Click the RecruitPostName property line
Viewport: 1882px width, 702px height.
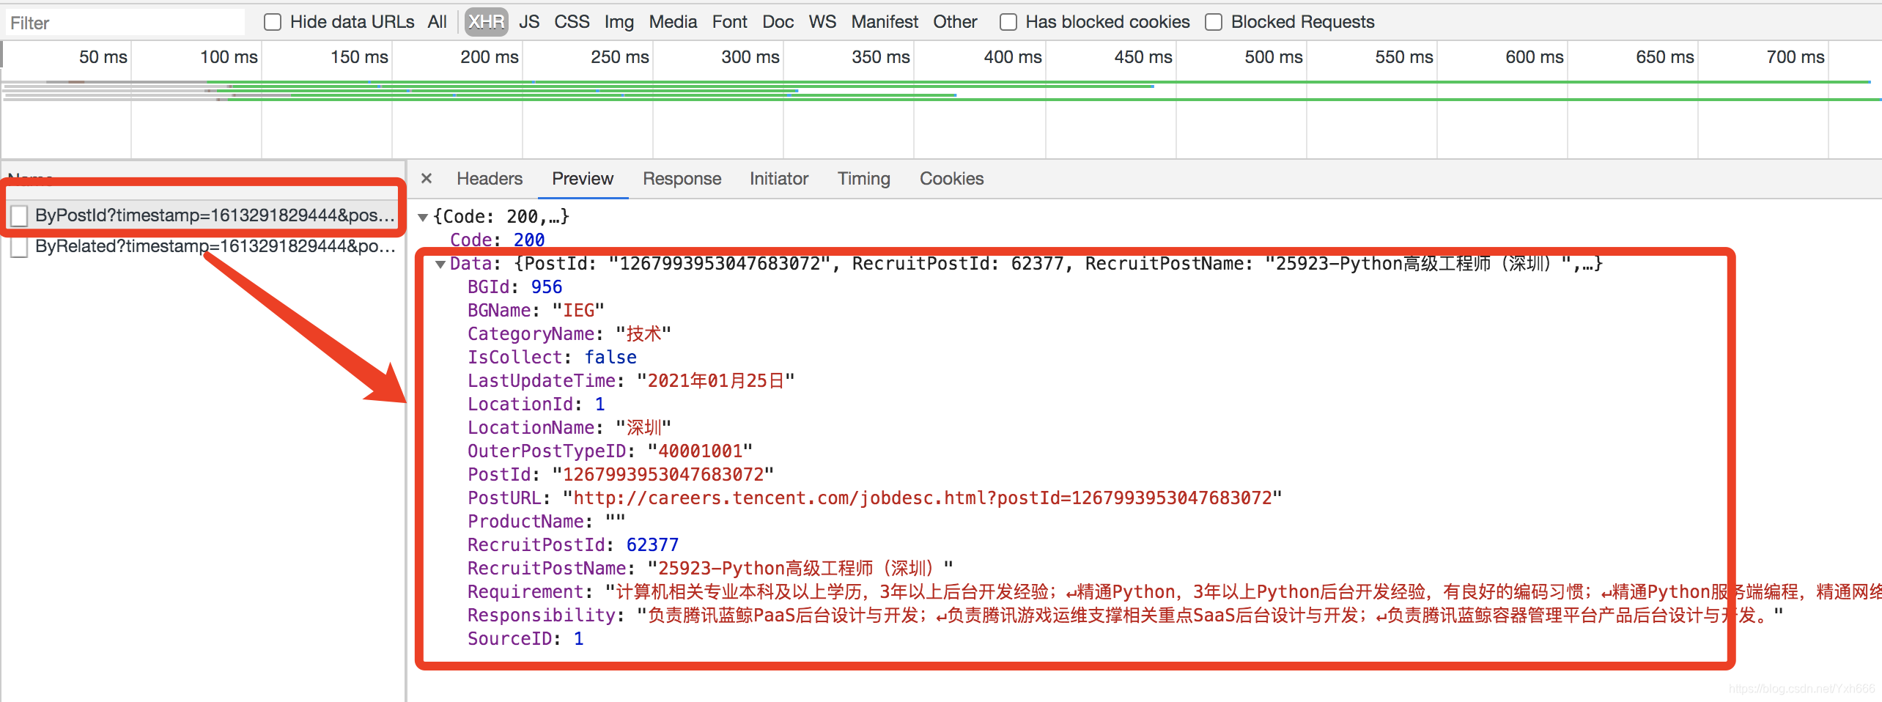click(x=711, y=568)
